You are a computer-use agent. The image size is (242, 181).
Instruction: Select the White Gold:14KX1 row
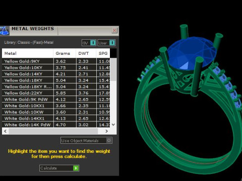[x=56, y=119]
